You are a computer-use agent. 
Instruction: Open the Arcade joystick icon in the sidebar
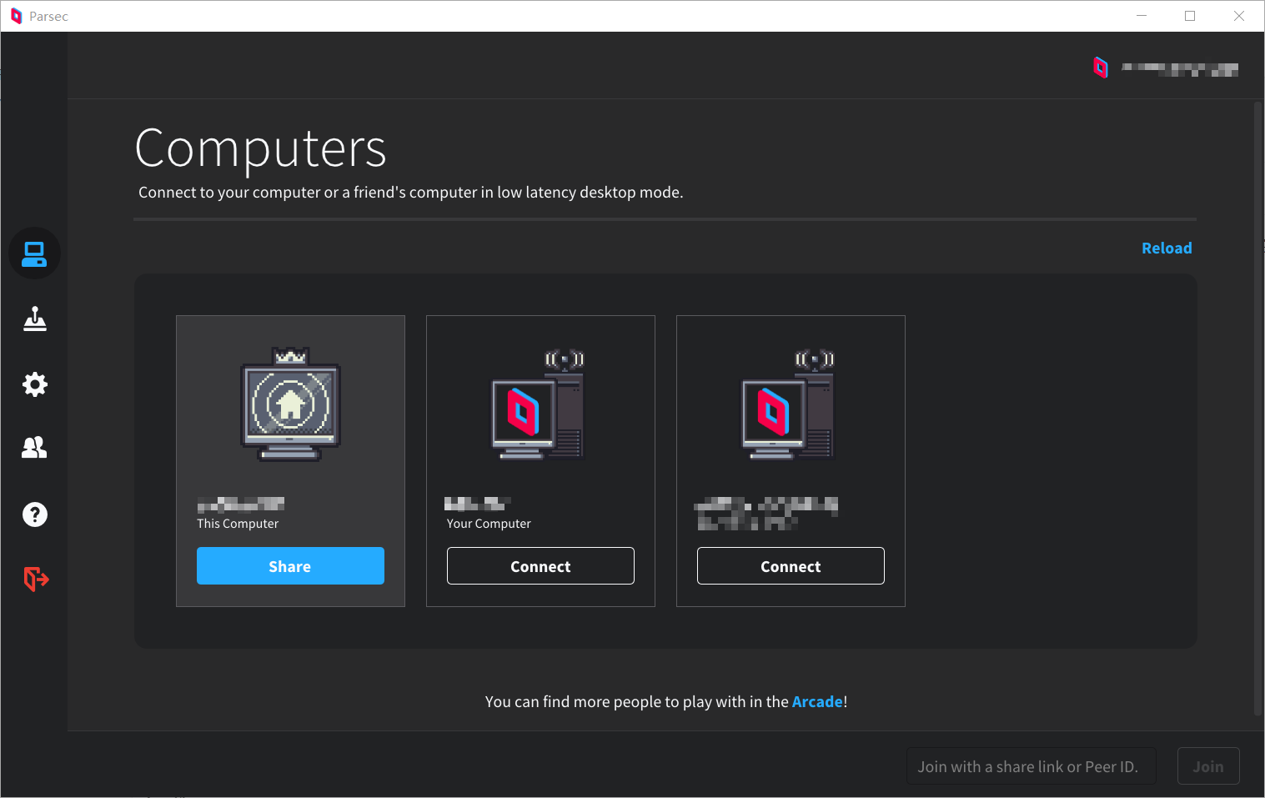34,319
